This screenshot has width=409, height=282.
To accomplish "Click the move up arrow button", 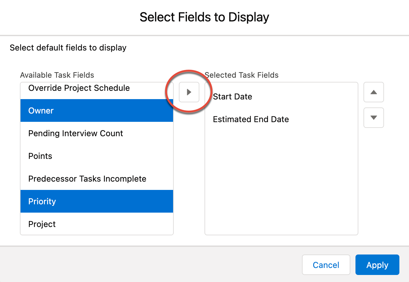I will (373, 92).
